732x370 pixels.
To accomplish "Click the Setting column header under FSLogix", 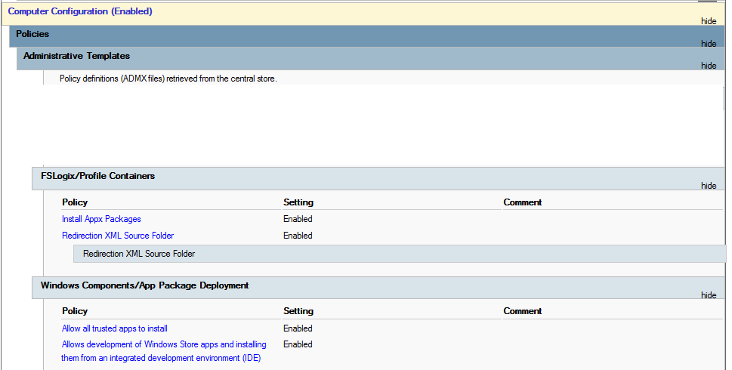I will (x=298, y=202).
